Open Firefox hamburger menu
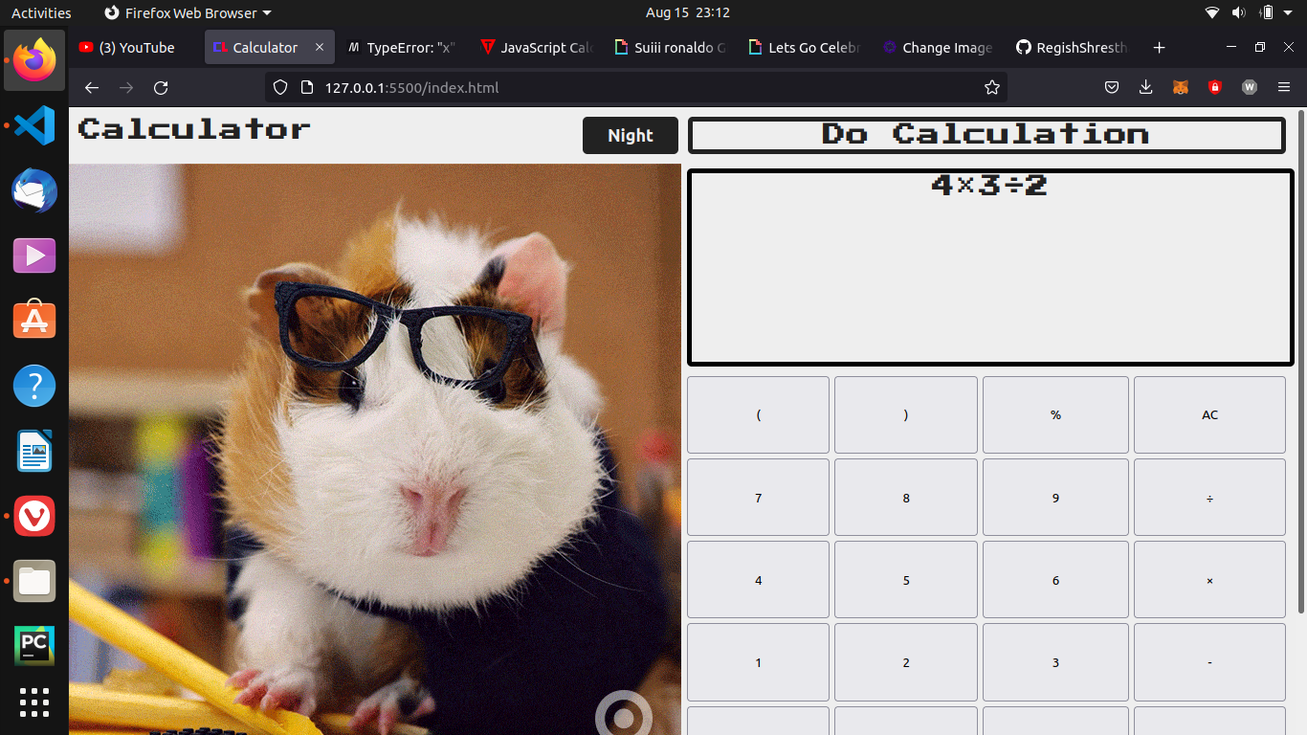This screenshot has height=735, width=1307. (1284, 88)
